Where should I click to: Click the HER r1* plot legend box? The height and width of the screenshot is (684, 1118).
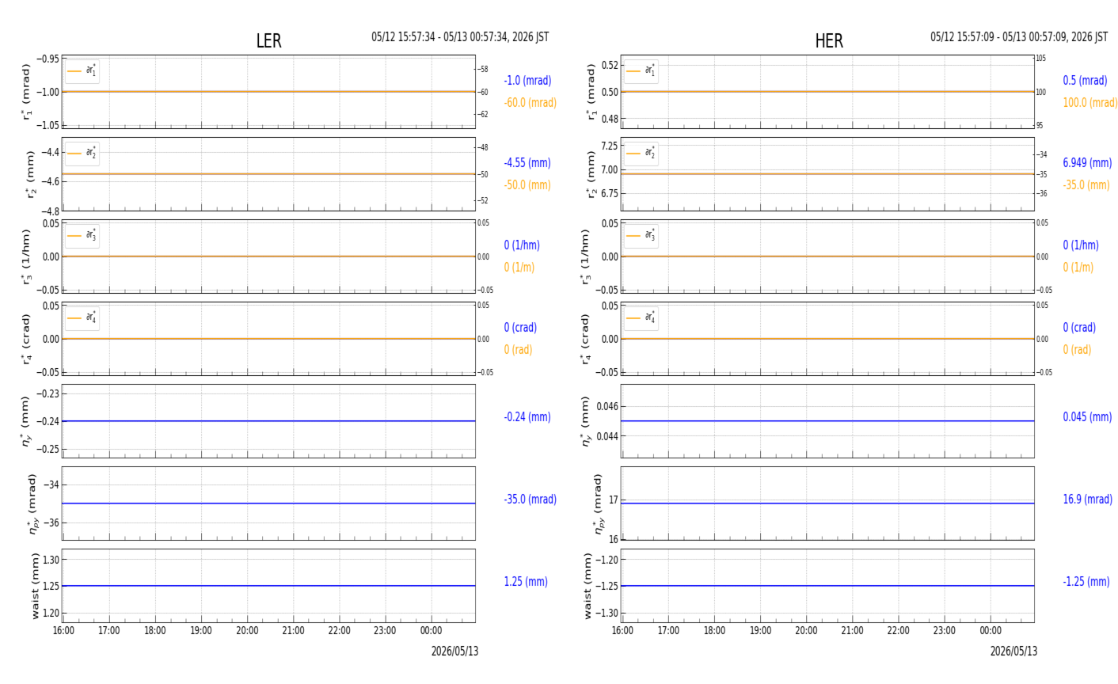pos(641,71)
